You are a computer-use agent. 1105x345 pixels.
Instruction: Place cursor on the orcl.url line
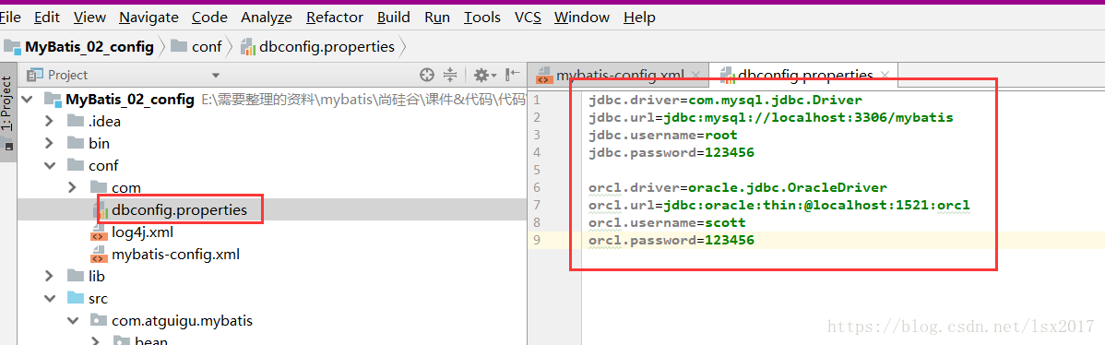[x=779, y=205]
